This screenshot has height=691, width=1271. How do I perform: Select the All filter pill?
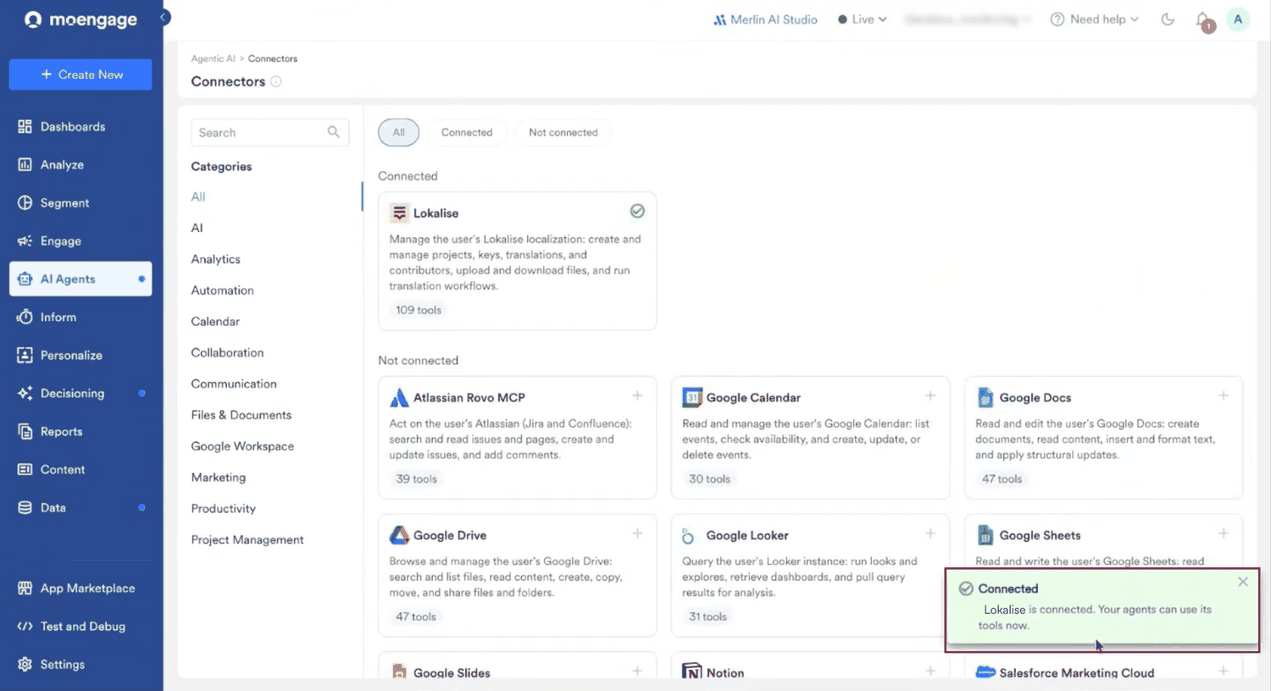[x=398, y=132]
